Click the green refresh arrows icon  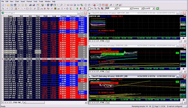coord(82,5)
